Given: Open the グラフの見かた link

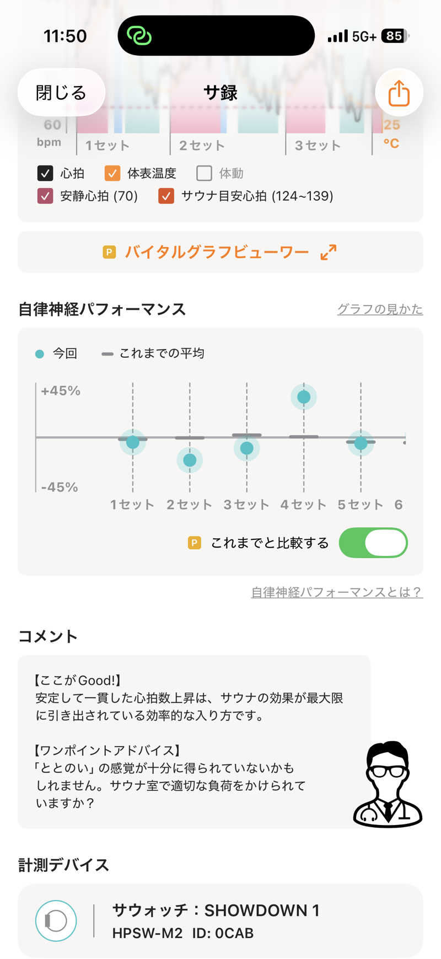Looking at the screenshot, I should coord(380,309).
